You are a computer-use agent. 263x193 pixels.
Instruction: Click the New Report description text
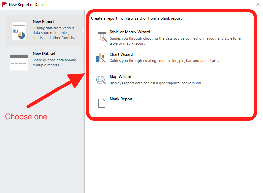tap(54, 33)
